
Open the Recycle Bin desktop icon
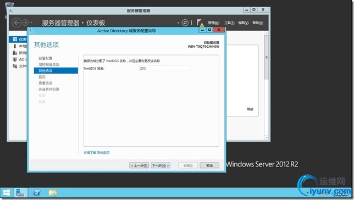coord(9,7)
